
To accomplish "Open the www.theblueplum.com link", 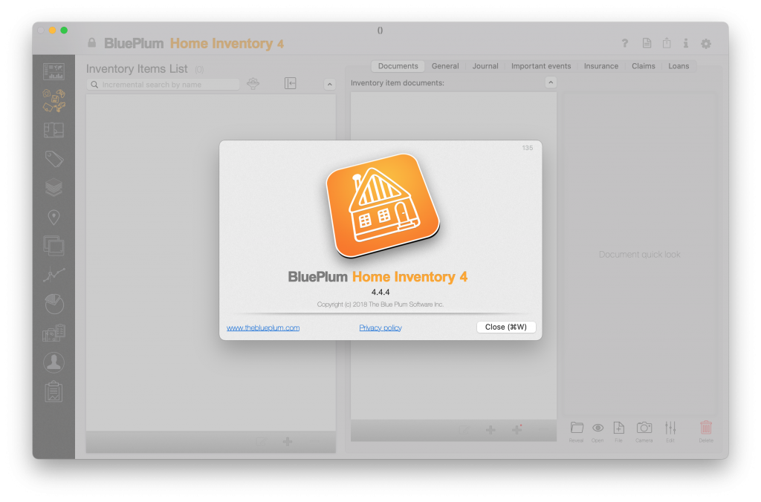I will 263,328.
